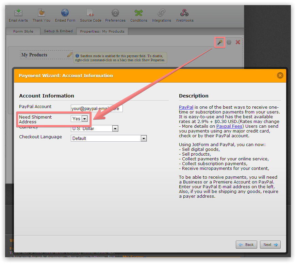Click the Checkout Language label
Viewport: 296px width, 264px height.
pos(40,137)
